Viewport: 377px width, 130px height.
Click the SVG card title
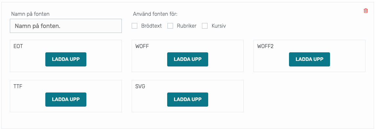[x=140, y=87]
